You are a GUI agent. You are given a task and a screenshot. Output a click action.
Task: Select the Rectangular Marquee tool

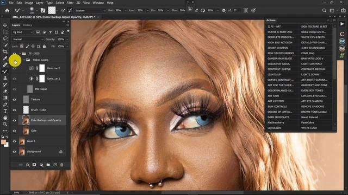tap(5, 32)
